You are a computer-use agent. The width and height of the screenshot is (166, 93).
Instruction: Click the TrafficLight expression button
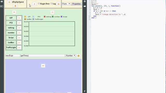(x=11, y=48)
